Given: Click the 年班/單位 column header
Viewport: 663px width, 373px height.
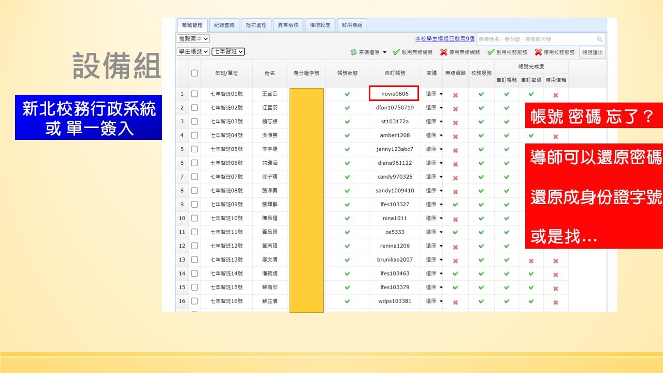Looking at the screenshot, I should 226,74.
